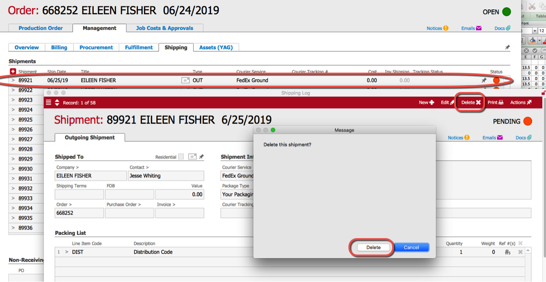
Task: Open Notices in the Order window header
Action: 437,28
